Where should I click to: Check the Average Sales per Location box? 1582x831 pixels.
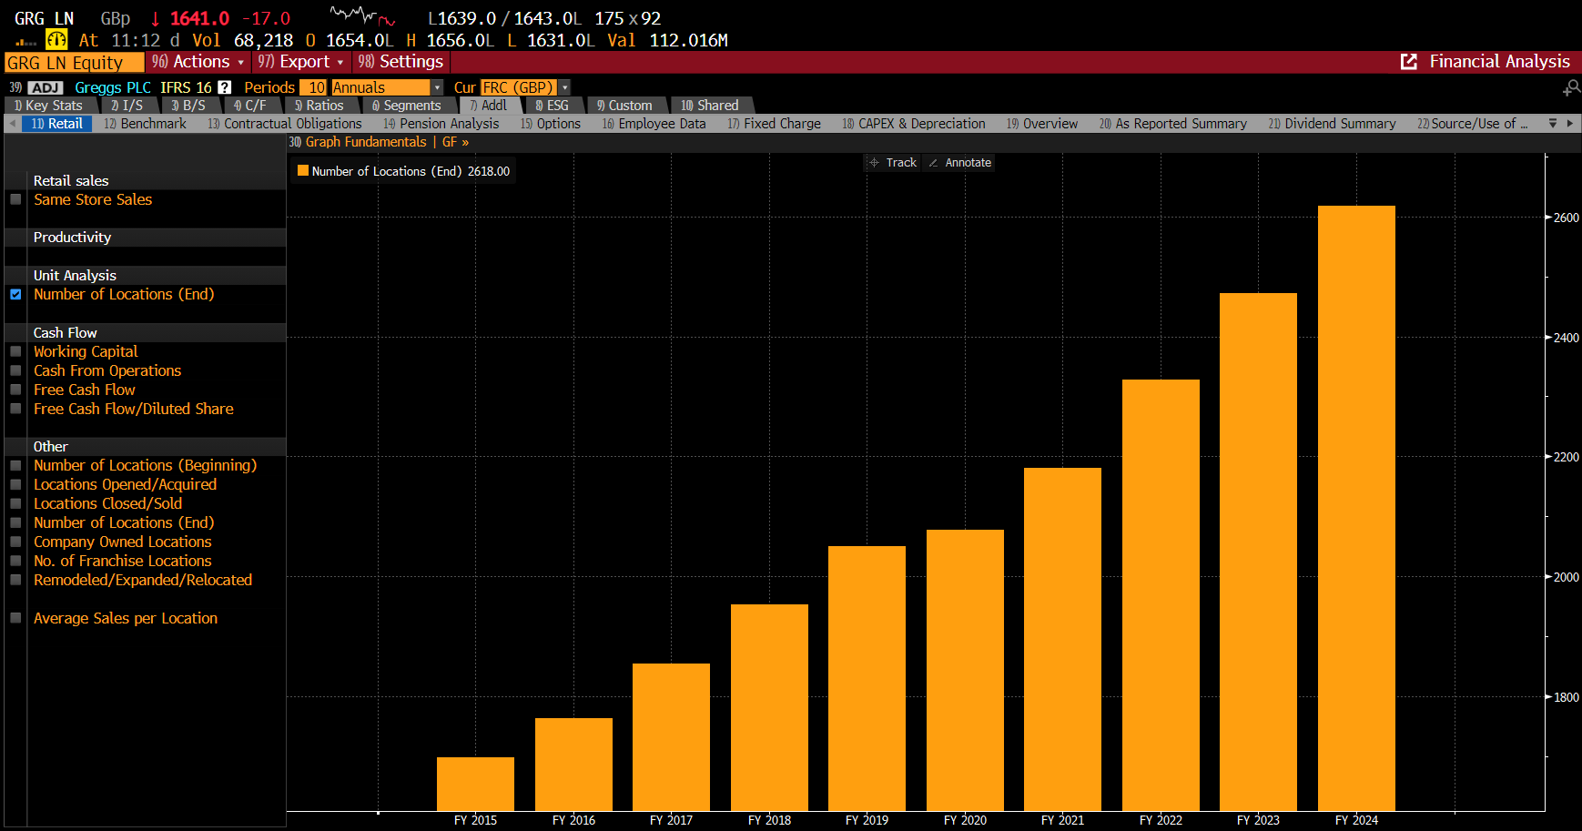pos(15,618)
